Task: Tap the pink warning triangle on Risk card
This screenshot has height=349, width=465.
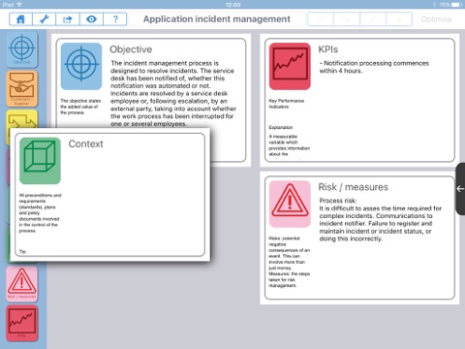Action: tap(290, 205)
